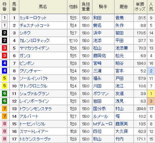
Task: Click pink frame 8 badge beside トミケンスラーヴァ
Action: [x=4, y=139]
